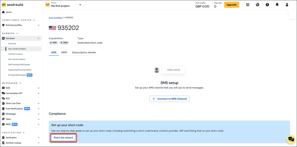Collapse the Verification section header

[13, 133]
